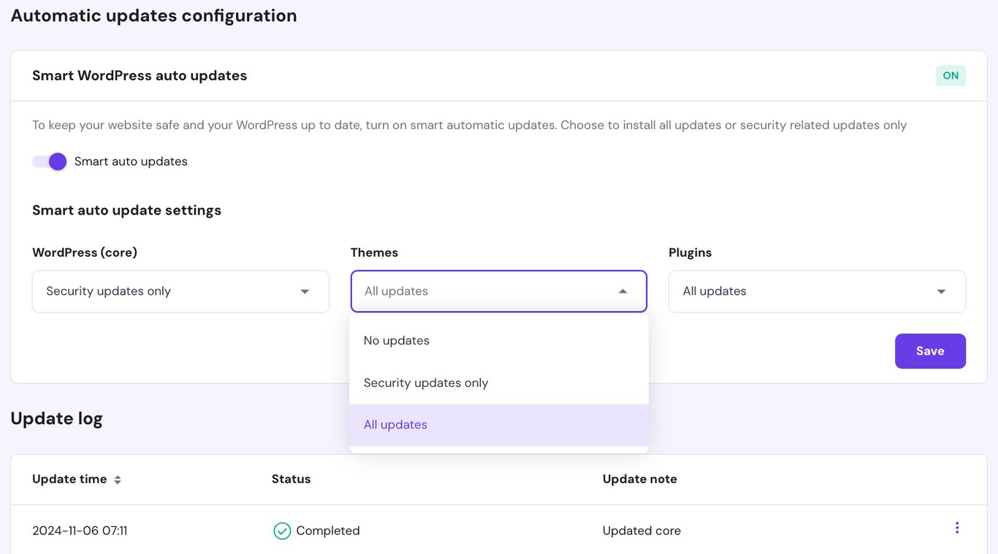
Task: Select All updates for Themes
Action: pyautogui.click(x=395, y=424)
